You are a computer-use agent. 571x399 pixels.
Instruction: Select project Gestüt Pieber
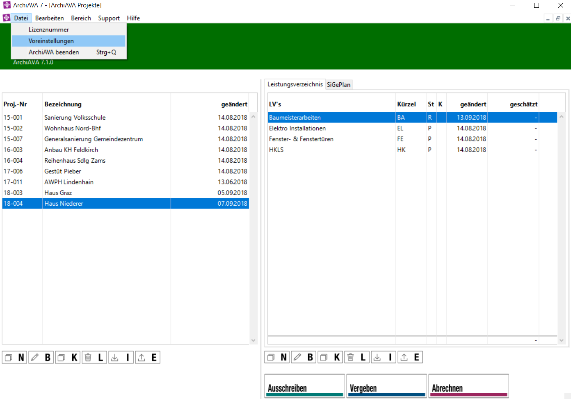126,171
